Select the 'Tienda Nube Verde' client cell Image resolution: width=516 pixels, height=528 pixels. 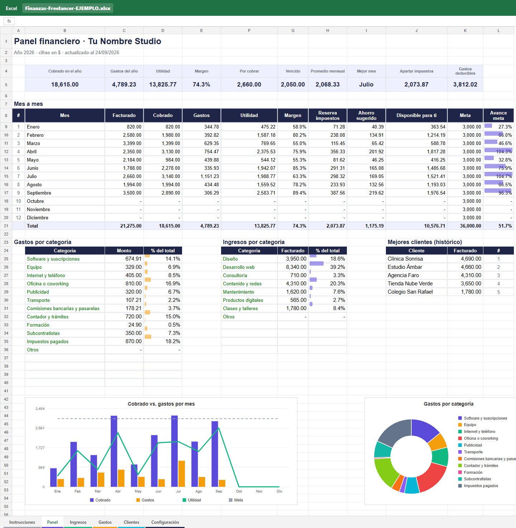[x=416, y=284]
